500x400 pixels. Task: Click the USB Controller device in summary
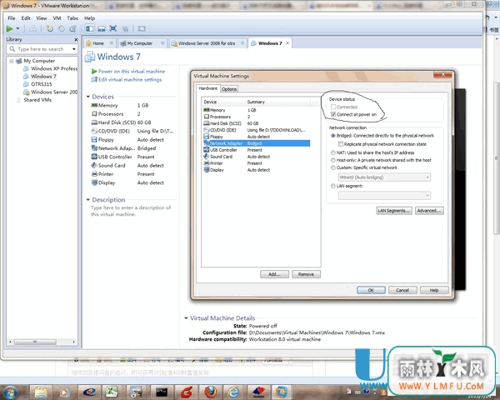122,157
